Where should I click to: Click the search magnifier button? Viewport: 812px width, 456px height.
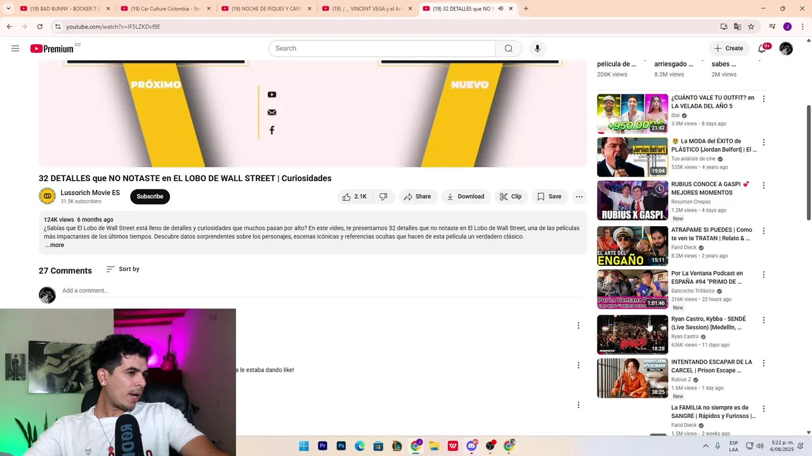pos(509,49)
